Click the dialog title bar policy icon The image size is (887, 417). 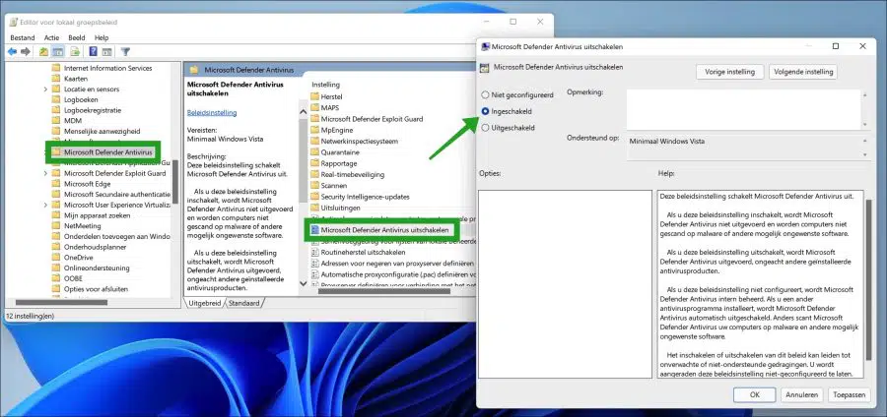485,47
